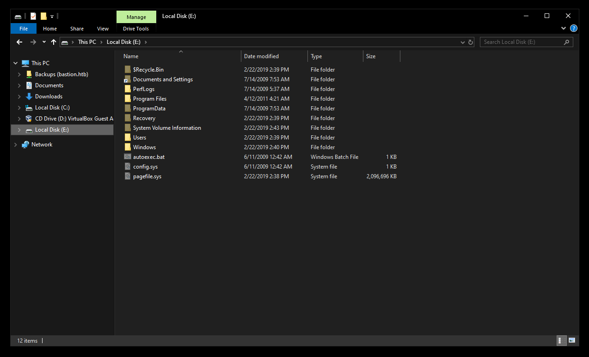
Task: Open the File menu
Action: tap(24, 29)
